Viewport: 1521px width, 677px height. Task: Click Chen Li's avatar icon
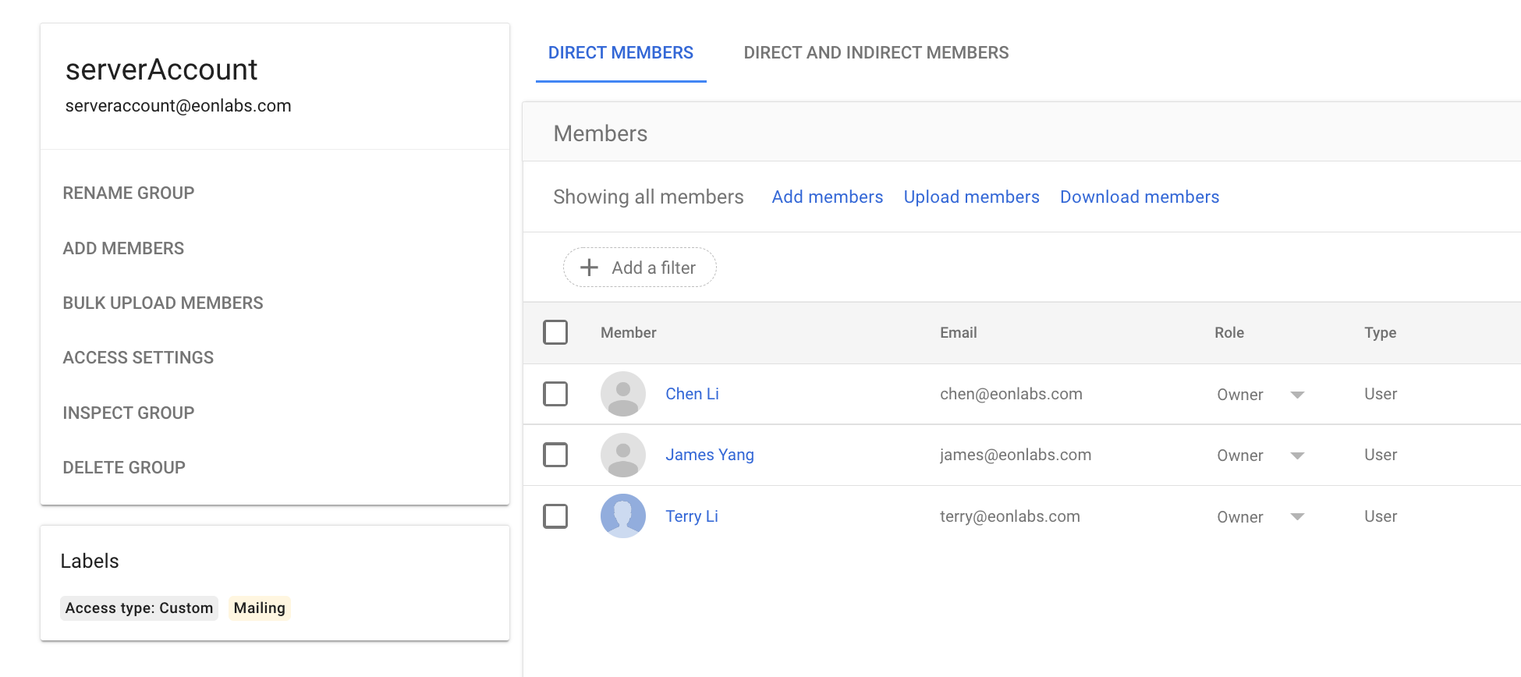(x=622, y=394)
